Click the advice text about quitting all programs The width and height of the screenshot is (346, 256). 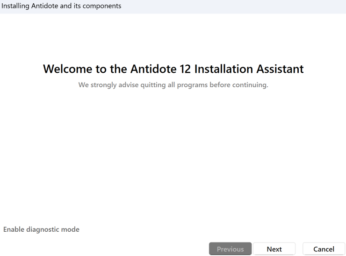coord(173,85)
